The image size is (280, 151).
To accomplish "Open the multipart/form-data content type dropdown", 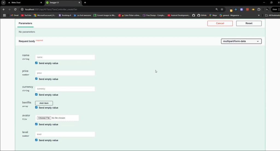I will (241, 41).
